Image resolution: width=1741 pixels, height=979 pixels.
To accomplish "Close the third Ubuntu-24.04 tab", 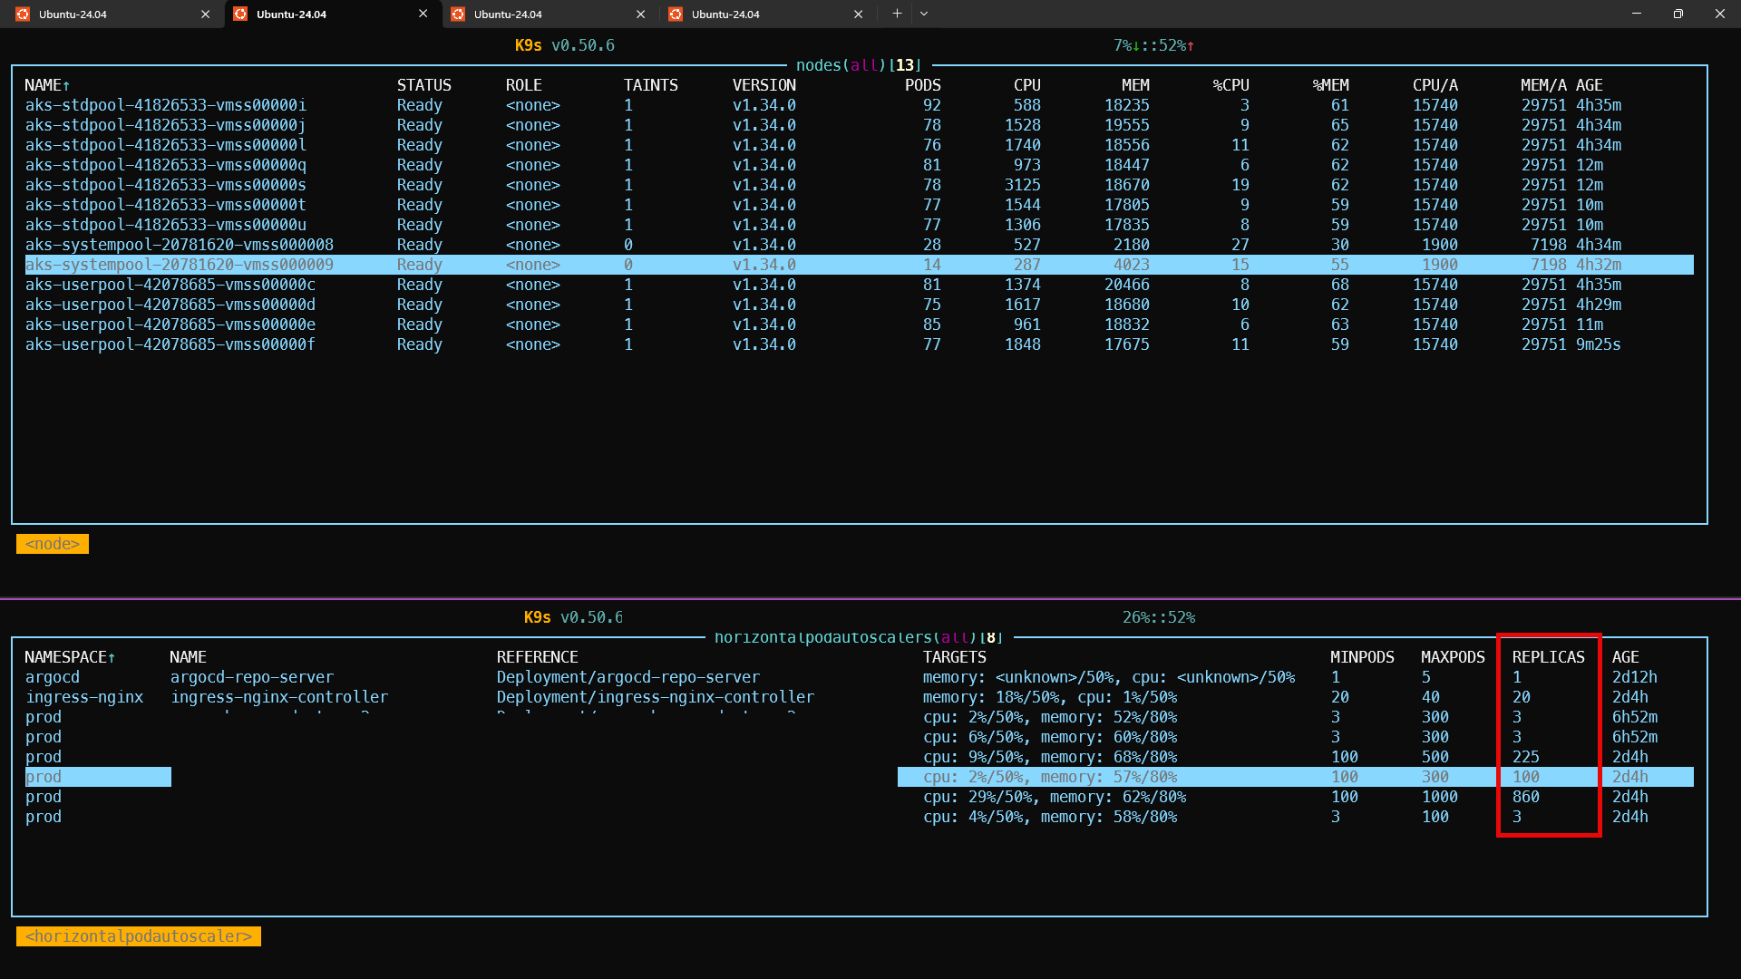I will [x=640, y=14].
